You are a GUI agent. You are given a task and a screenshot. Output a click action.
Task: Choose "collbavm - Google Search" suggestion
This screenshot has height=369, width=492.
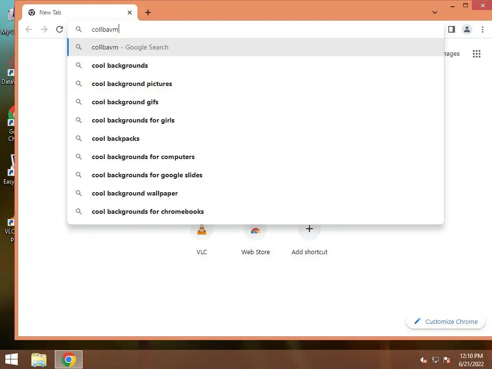click(256, 48)
